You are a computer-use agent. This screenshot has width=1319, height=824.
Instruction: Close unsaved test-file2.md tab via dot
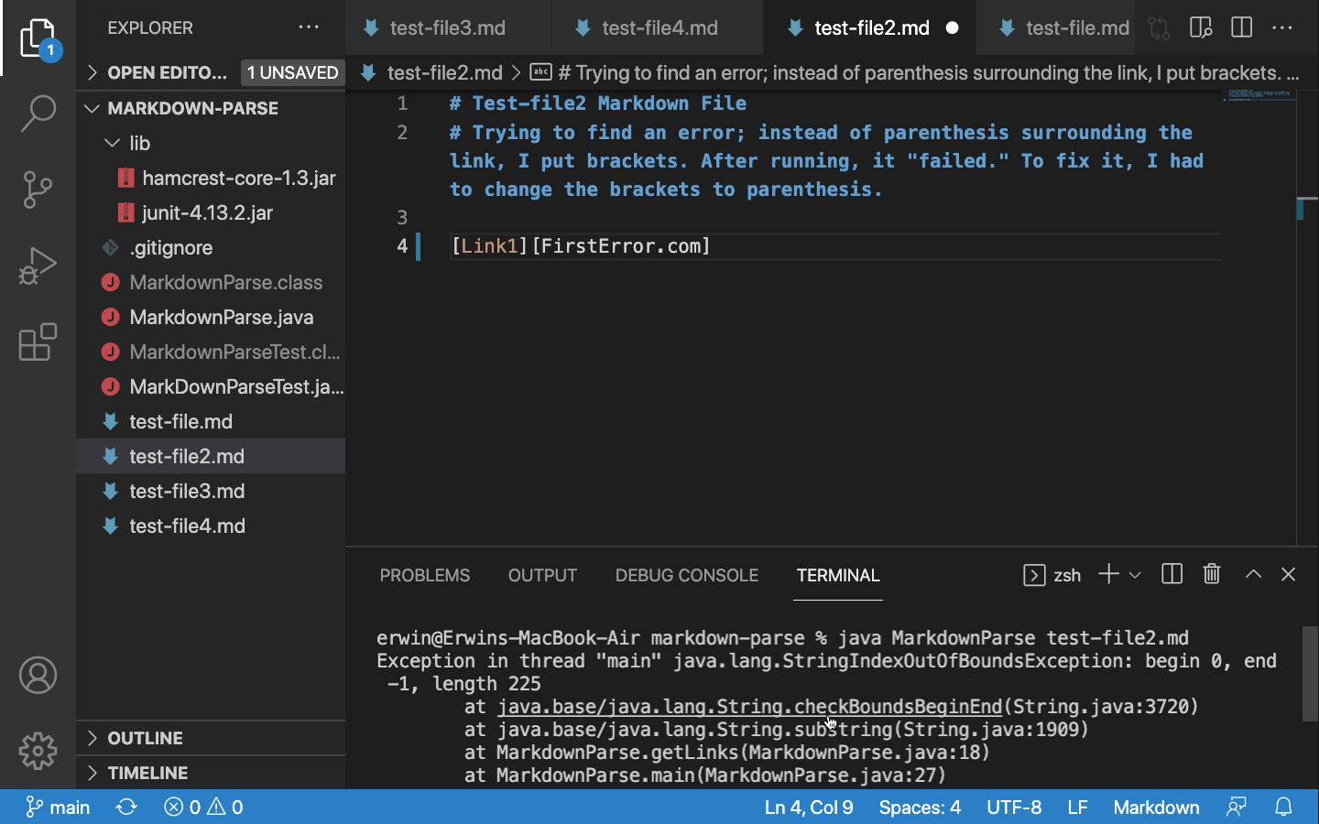[x=952, y=27]
